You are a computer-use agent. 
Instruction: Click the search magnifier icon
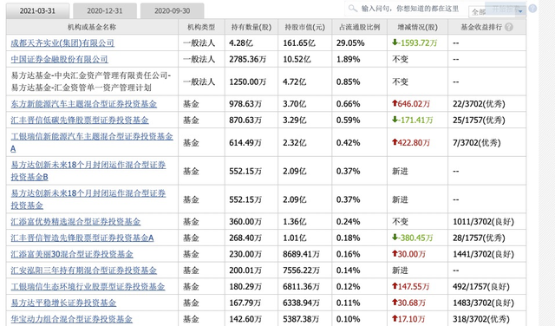353,8
